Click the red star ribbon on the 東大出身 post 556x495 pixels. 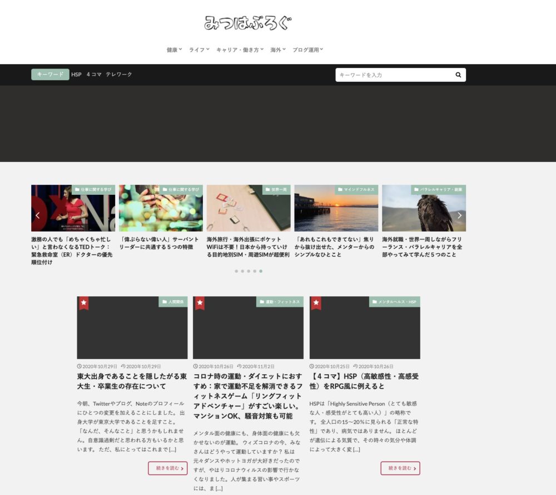83,303
